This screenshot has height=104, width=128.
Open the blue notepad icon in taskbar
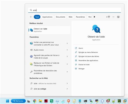(80, 101)
